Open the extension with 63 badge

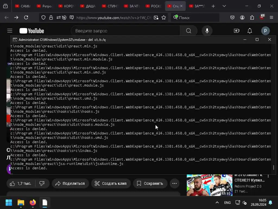coord(262,17)
